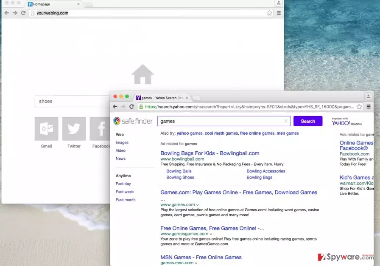This screenshot has width=380, height=266.
Task: Open the Chrome menu in the Yahoo window
Action: point(369,107)
